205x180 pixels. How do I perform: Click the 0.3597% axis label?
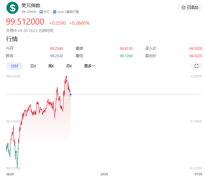[x=196, y=76]
